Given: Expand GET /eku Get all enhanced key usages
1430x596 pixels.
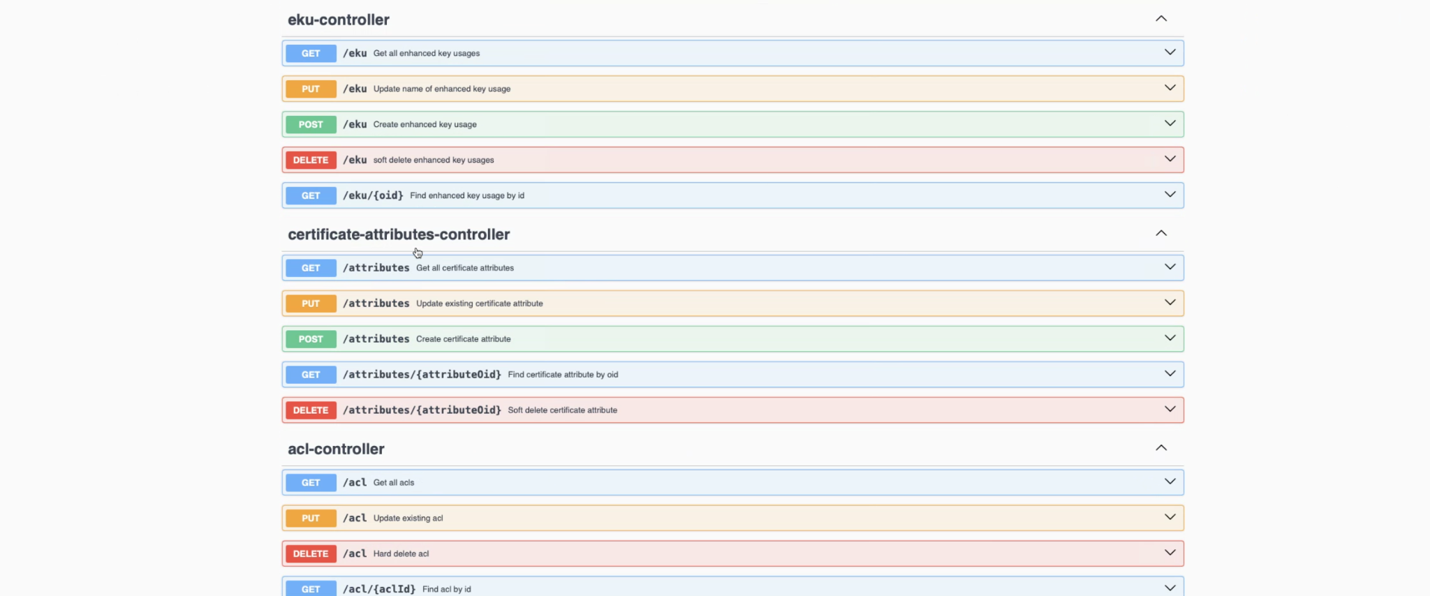Looking at the screenshot, I should [x=1170, y=52].
